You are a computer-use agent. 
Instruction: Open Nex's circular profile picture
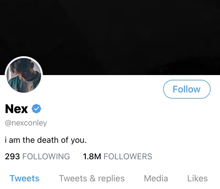pos(24,75)
